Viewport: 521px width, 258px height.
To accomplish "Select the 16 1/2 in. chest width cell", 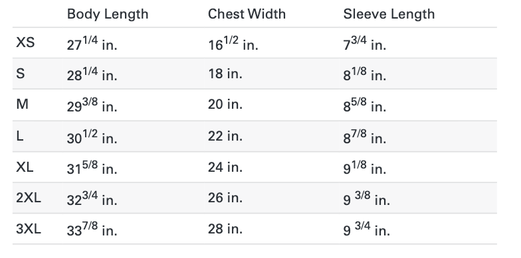I will [233, 43].
